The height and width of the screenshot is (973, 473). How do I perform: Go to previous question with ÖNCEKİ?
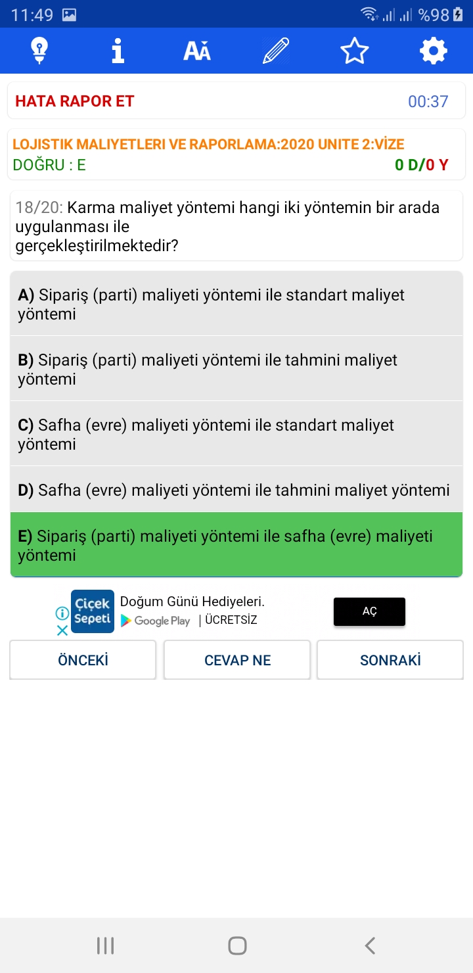pyautogui.click(x=83, y=660)
